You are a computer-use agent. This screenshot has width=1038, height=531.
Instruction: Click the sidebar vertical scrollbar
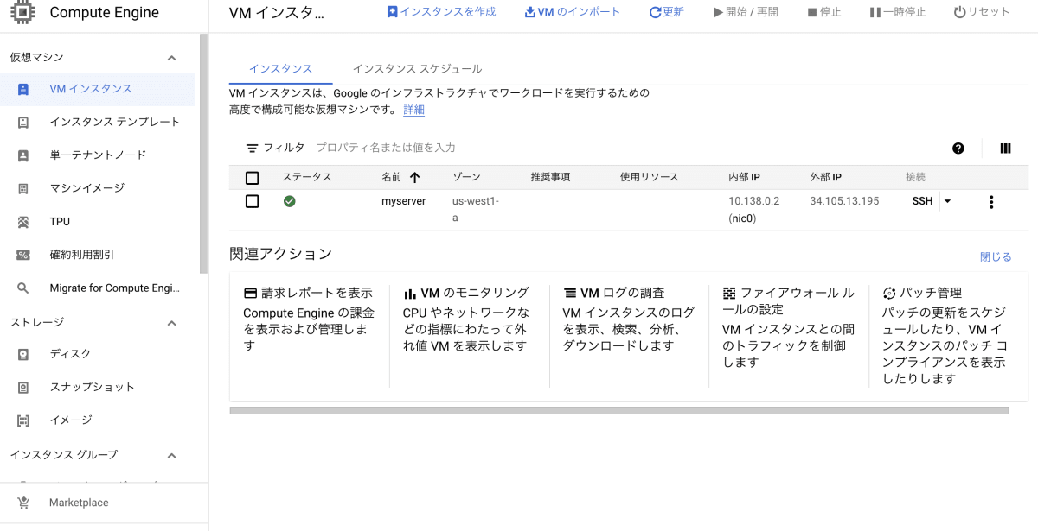[203, 155]
